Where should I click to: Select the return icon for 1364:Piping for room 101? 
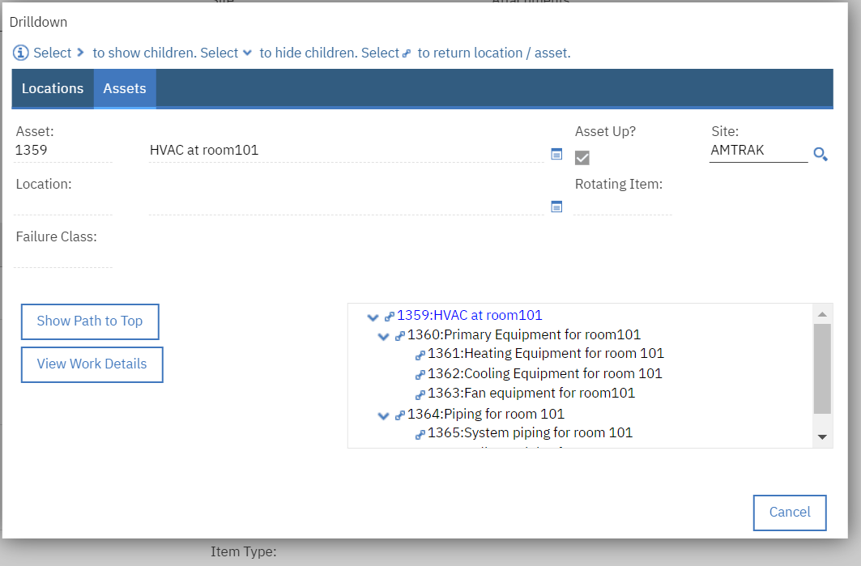point(399,414)
